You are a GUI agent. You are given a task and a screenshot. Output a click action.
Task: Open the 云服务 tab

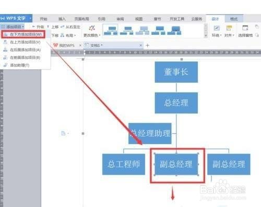[197, 19]
